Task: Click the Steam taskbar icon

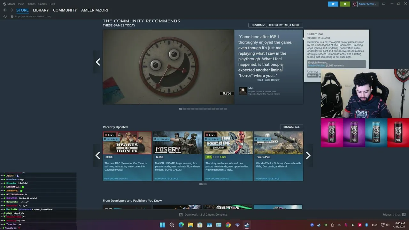Action: [247, 225]
